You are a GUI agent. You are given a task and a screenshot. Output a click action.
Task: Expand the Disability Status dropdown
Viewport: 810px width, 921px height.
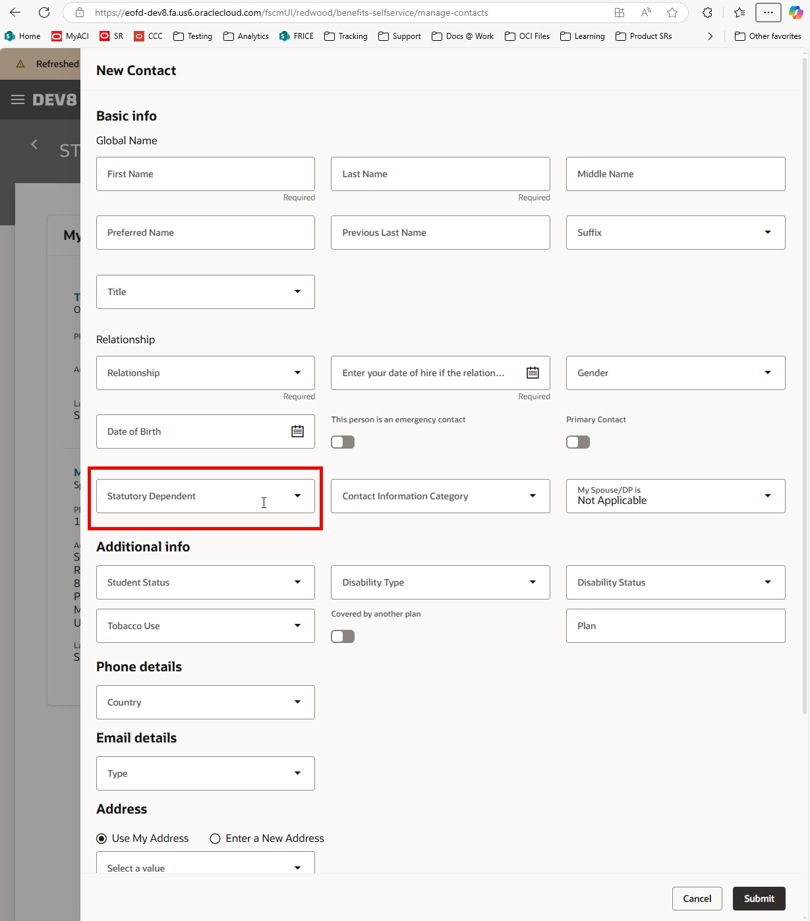tap(676, 582)
